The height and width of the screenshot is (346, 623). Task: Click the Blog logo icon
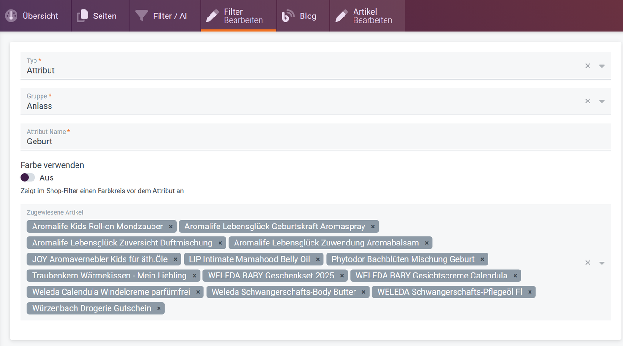point(288,16)
